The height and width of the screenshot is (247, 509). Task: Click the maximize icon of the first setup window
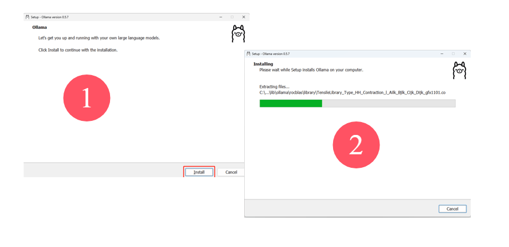[232, 17]
